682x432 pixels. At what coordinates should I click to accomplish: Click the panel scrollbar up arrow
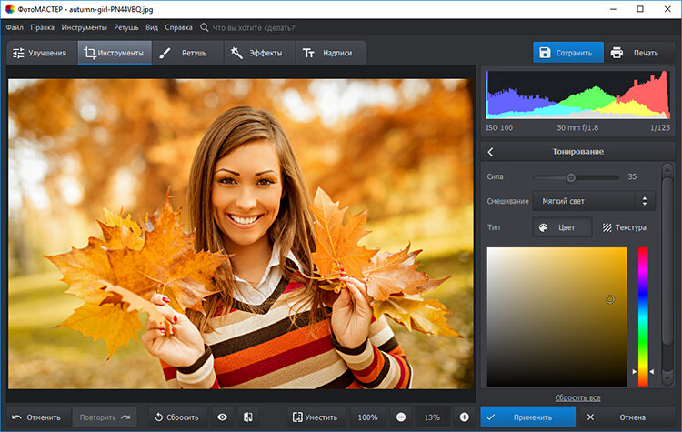(x=667, y=171)
